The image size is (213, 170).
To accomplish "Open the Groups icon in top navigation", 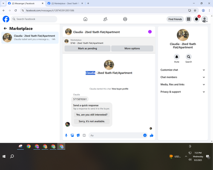I will coord(125,19).
